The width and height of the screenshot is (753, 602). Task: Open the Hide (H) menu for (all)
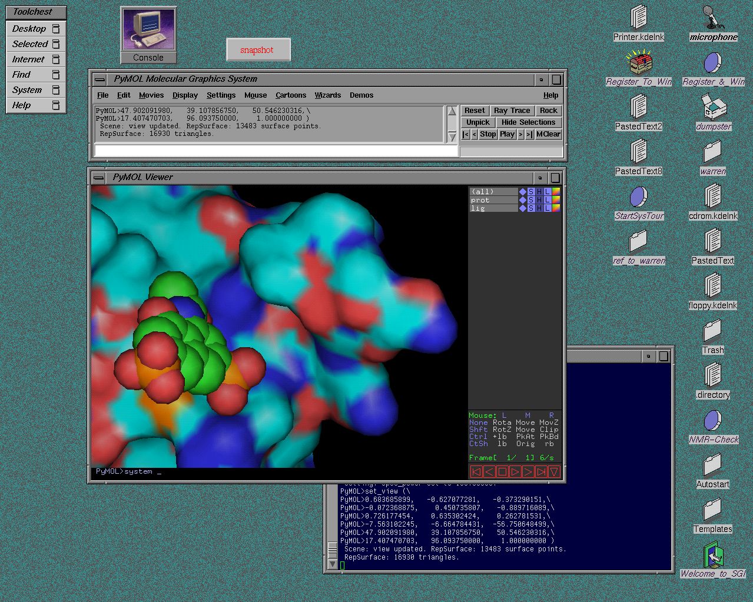click(539, 192)
